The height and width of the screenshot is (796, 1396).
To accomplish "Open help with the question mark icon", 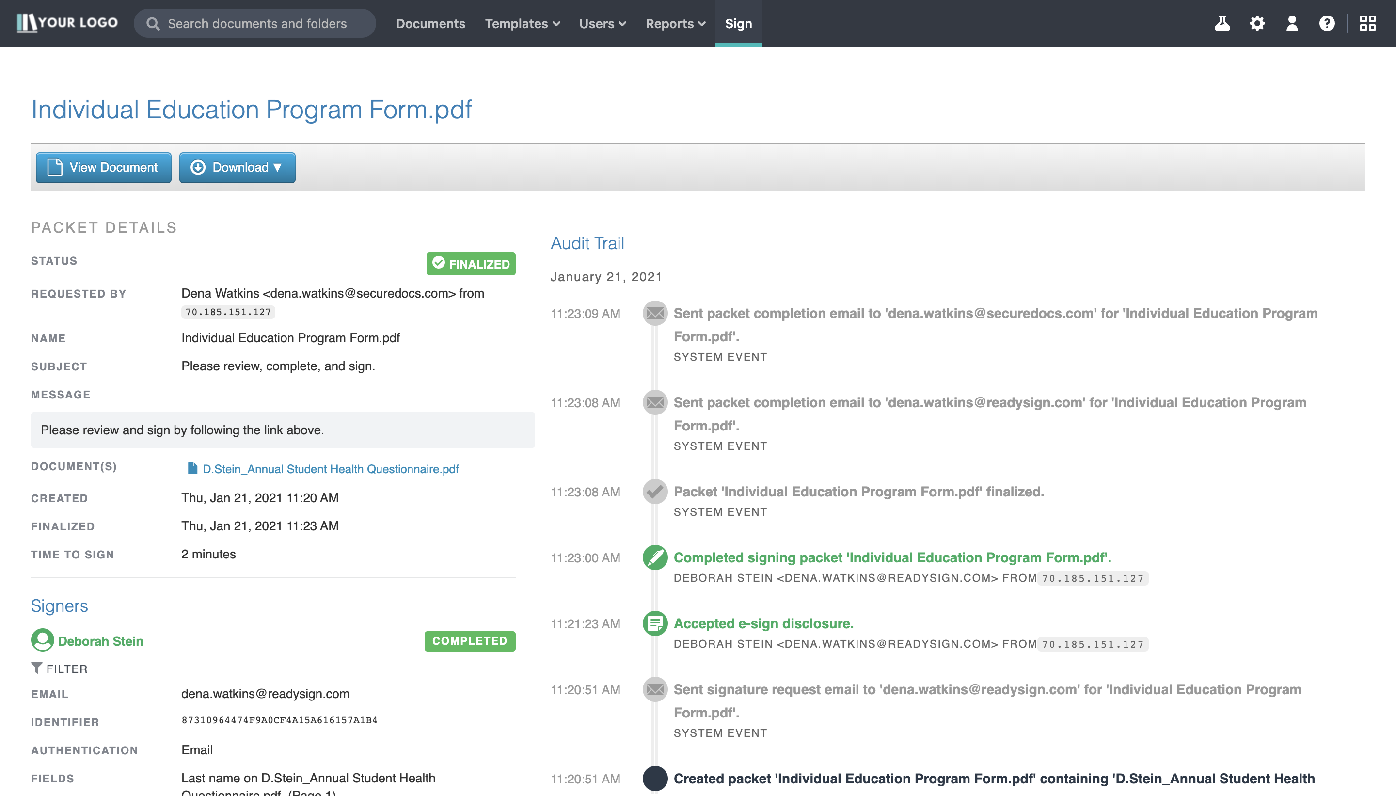I will pyautogui.click(x=1327, y=23).
